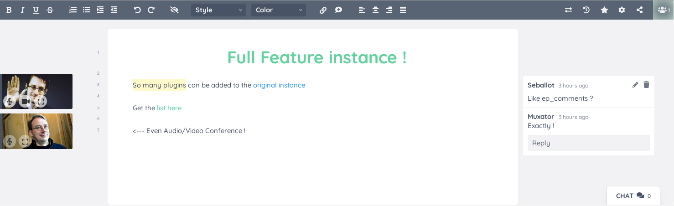Expand bottom video thumbnail to fullscreen

pos(25,142)
